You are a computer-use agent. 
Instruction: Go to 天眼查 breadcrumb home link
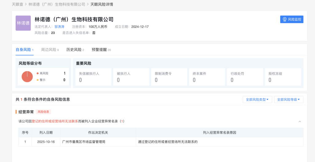pos(17,4)
